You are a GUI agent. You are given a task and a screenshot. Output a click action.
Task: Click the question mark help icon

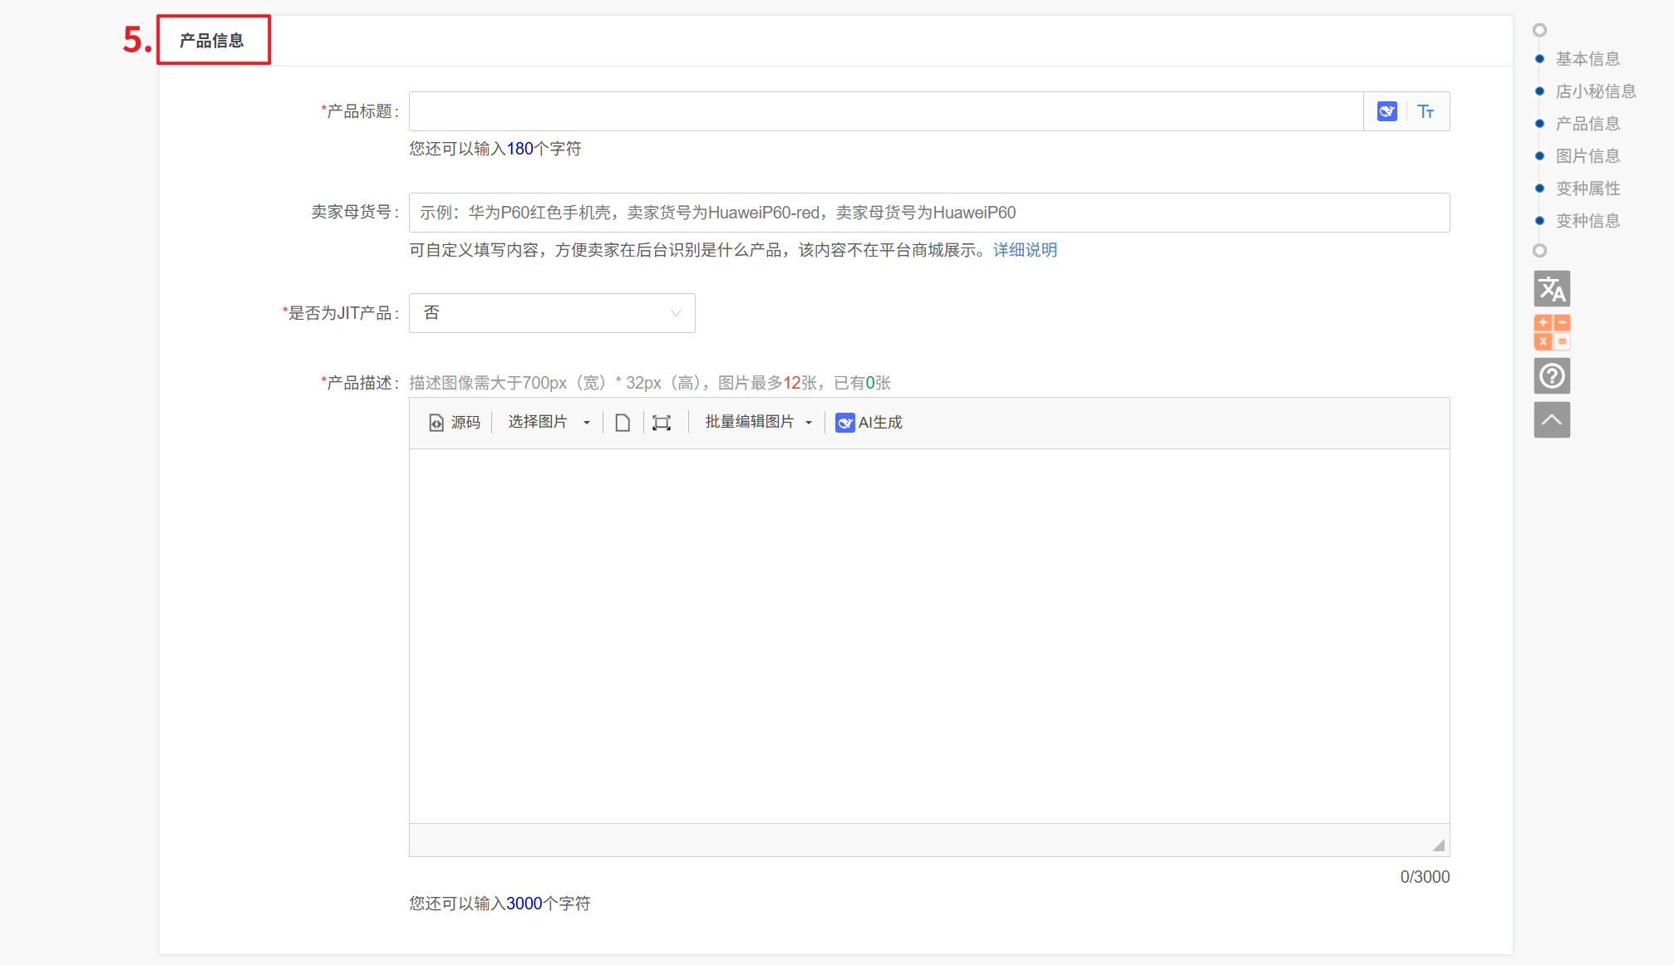pos(1551,376)
